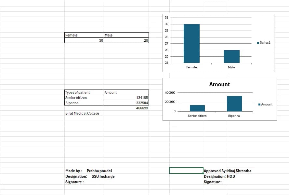
Task: Click the "Female" axis label in the chart
Action: click(191, 67)
